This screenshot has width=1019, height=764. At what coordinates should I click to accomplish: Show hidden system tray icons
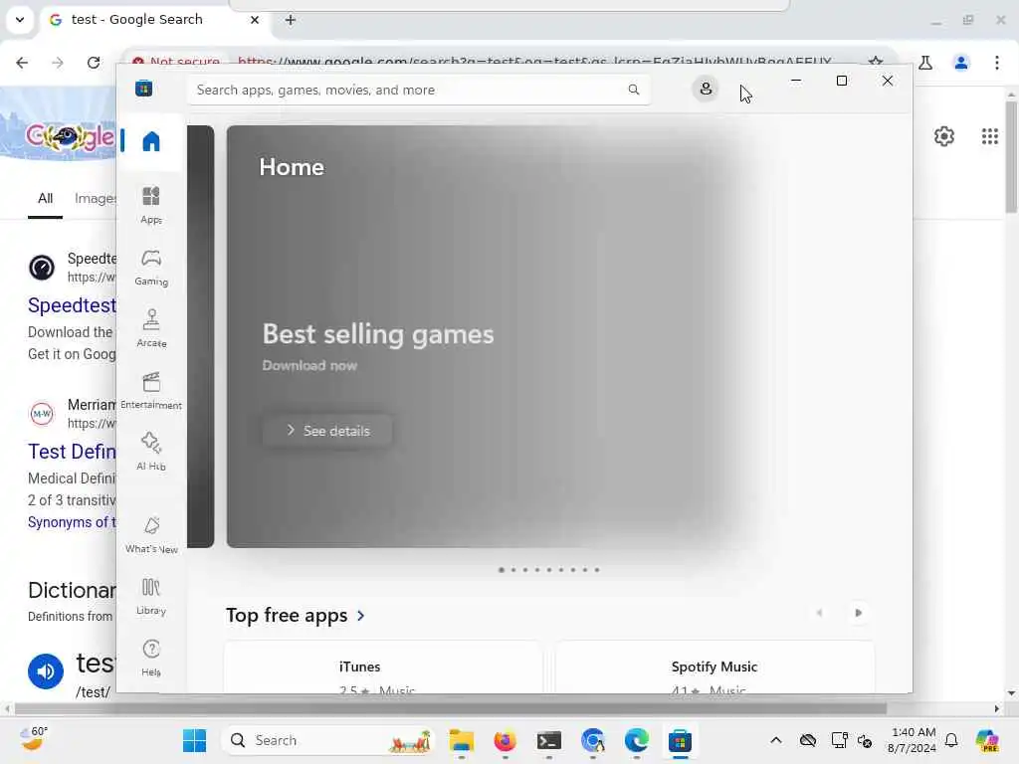point(776,740)
